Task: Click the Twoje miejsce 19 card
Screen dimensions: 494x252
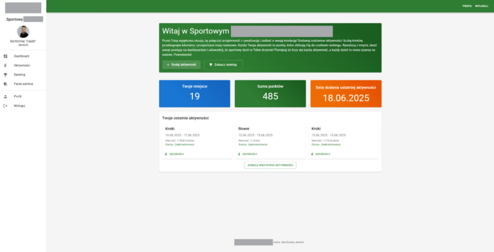Action: pos(194,94)
